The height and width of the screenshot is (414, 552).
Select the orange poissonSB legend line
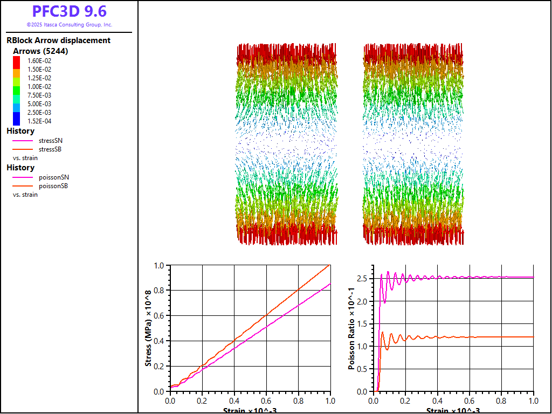23,186
